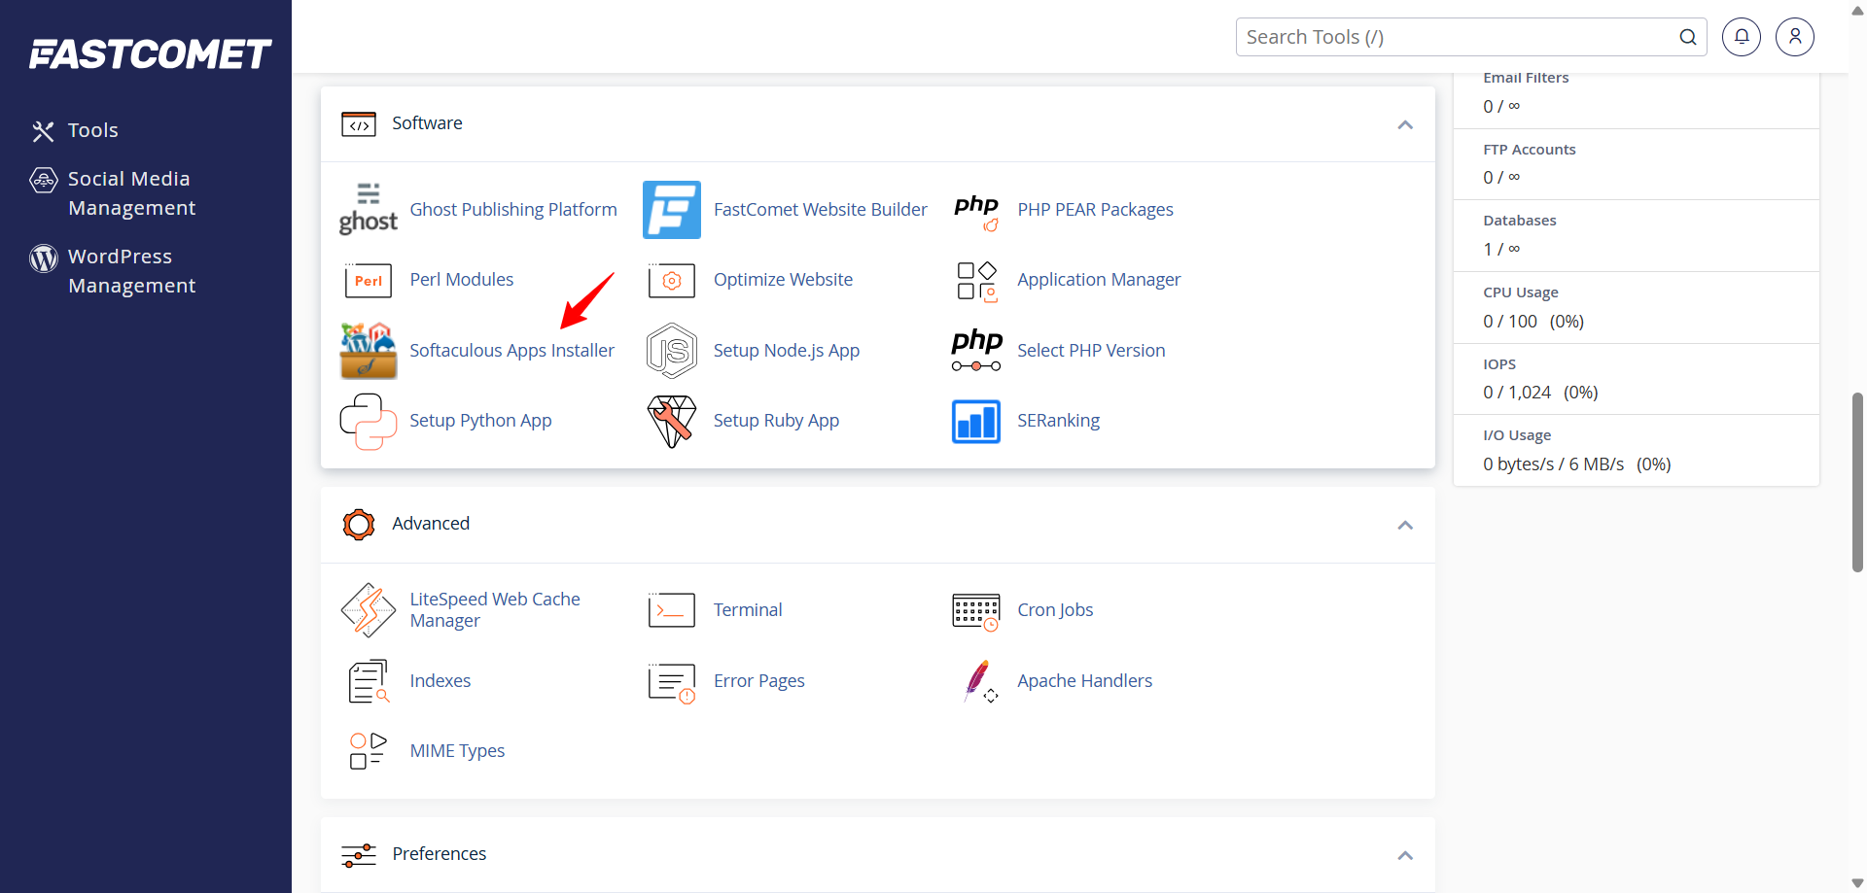Open the Setup Node.js App link
The width and height of the screenshot is (1867, 893).
787,351
